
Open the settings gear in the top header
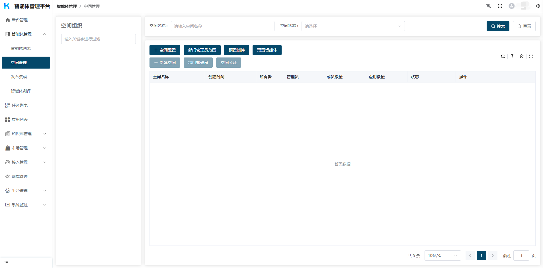click(x=538, y=6)
